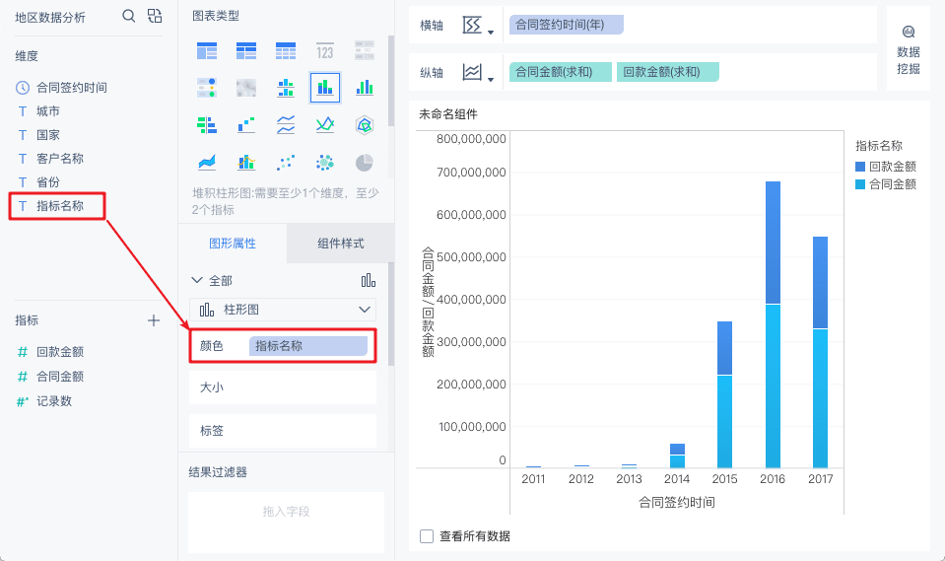Select the multi-series line chart type
The image size is (945, 561).
[x=325, y=125]
